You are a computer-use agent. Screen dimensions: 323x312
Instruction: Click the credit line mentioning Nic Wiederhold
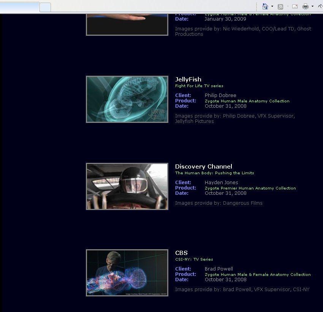[243, 31]
